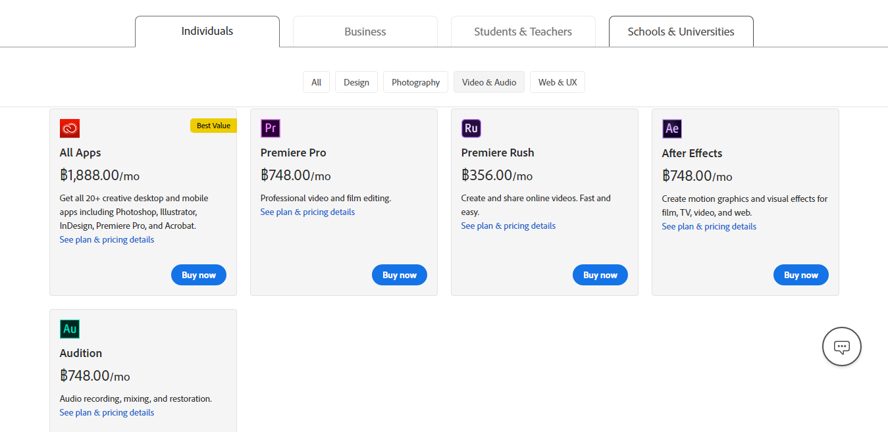
Task: See plan & pricing details for All Apps
Action: 107,240
